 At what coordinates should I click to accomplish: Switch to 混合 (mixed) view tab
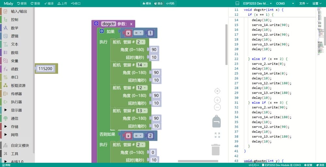tap(158, 4)
